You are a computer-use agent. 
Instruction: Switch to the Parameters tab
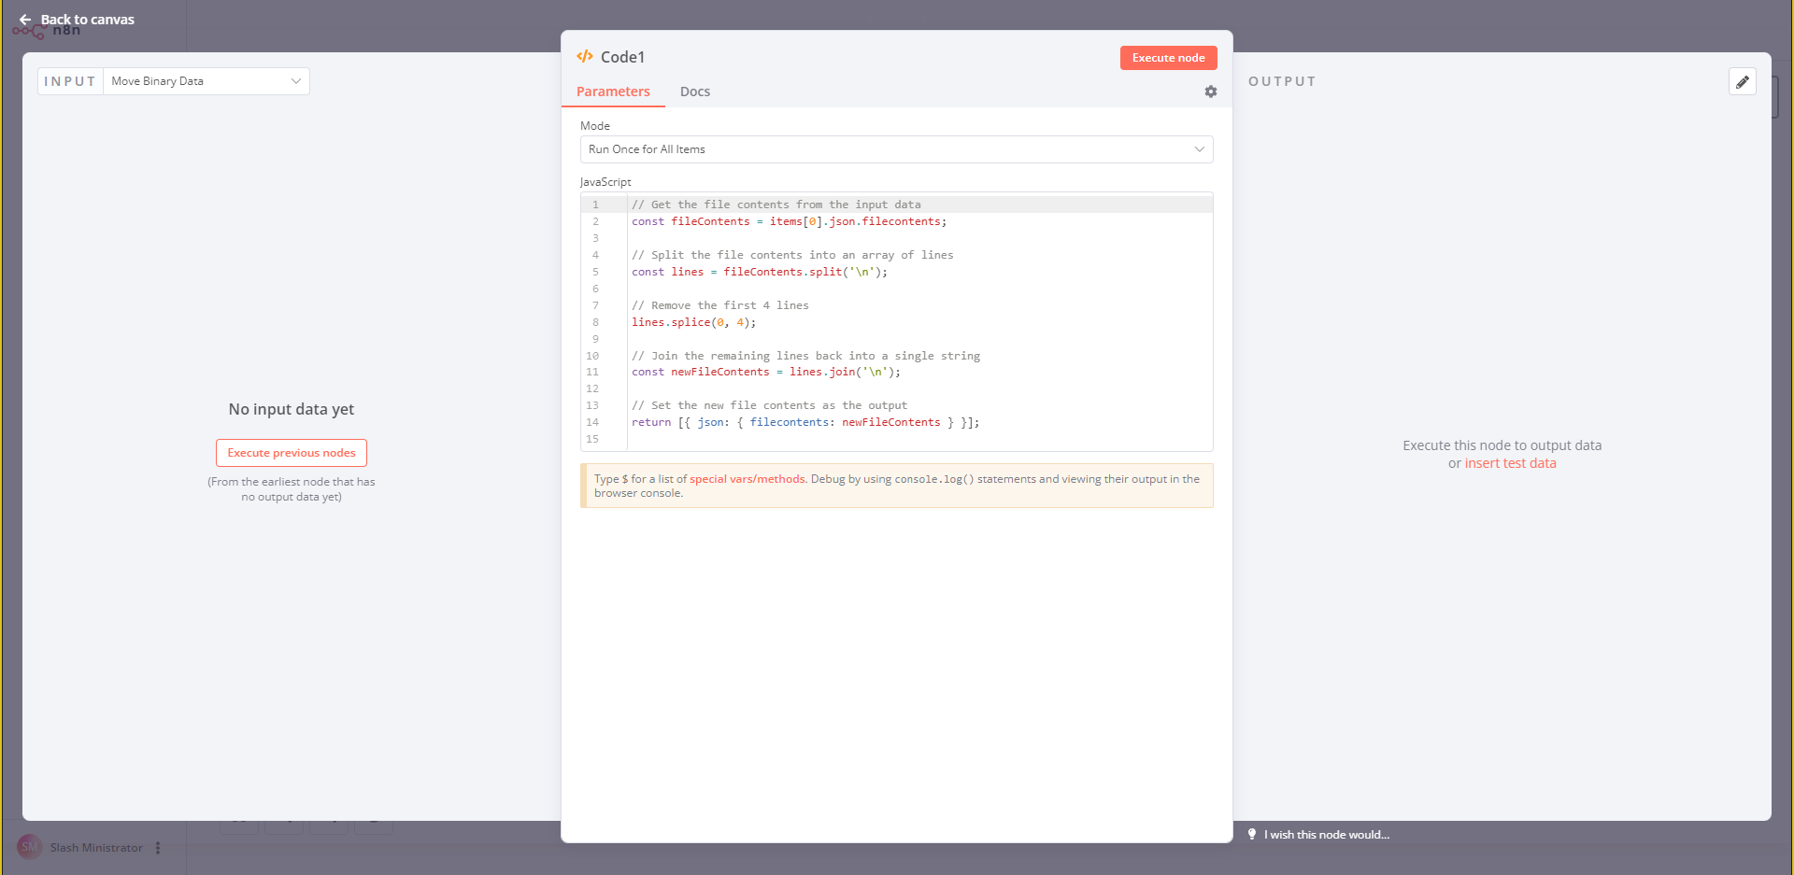click(613, 92)
